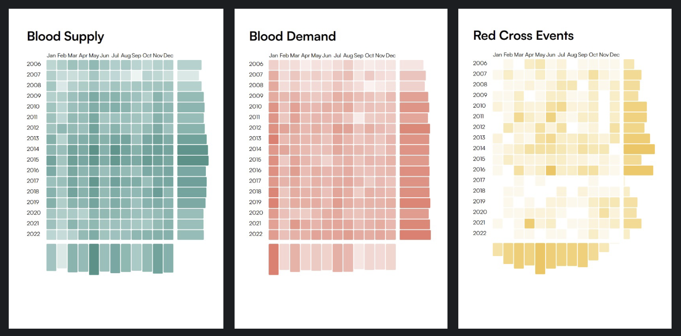Select the 2022 yearly total bar in Blood Demand
This screenshot has height=336, width=681.
tap(415, 235)
